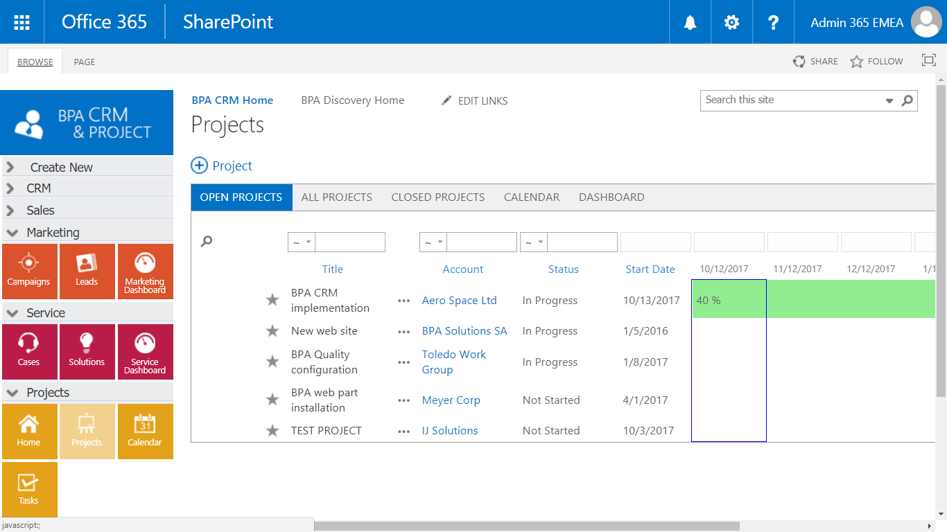Open the Meyer Corp account link
This screenshot has width=947, height=532.
(451, 400)
